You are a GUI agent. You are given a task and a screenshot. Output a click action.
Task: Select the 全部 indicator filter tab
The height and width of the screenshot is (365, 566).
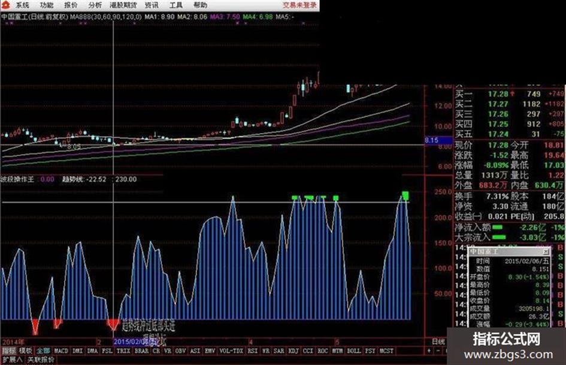point(43,351)
